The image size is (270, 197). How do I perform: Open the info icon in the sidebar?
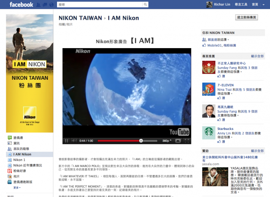click(x=10, y=143)
